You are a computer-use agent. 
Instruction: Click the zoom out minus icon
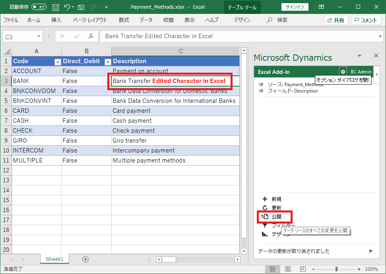[x=314, y=269]
